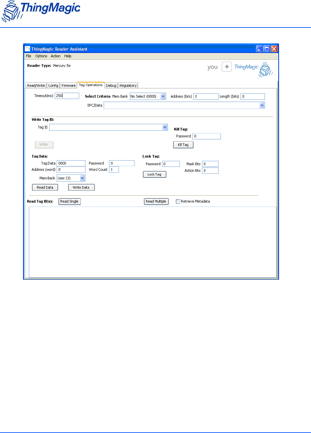Click the Write Data button
Screen dimensions: 311x433
(x=81, y=187)
